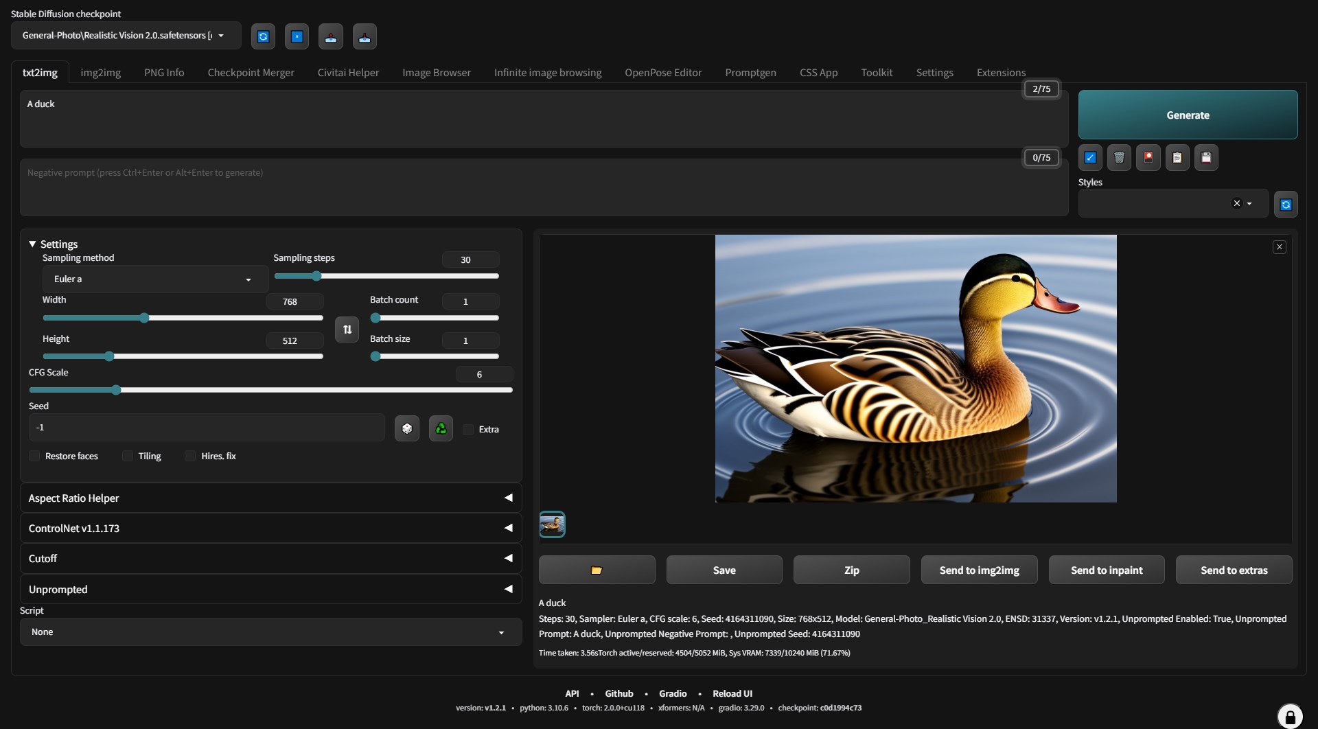Click the dice icon to randomize seed

[406, 428]
